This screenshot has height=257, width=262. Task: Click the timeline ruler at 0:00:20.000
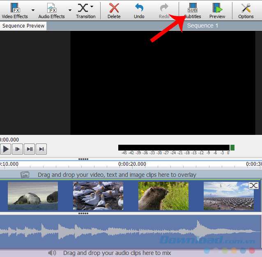132,164
